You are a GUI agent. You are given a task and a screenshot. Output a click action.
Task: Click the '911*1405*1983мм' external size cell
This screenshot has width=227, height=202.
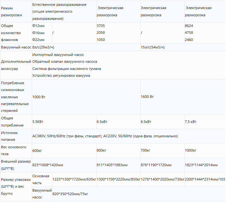click(x=112, y=165)
